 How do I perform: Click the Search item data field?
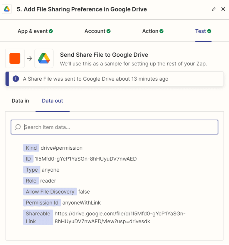[x=114, y=127]
